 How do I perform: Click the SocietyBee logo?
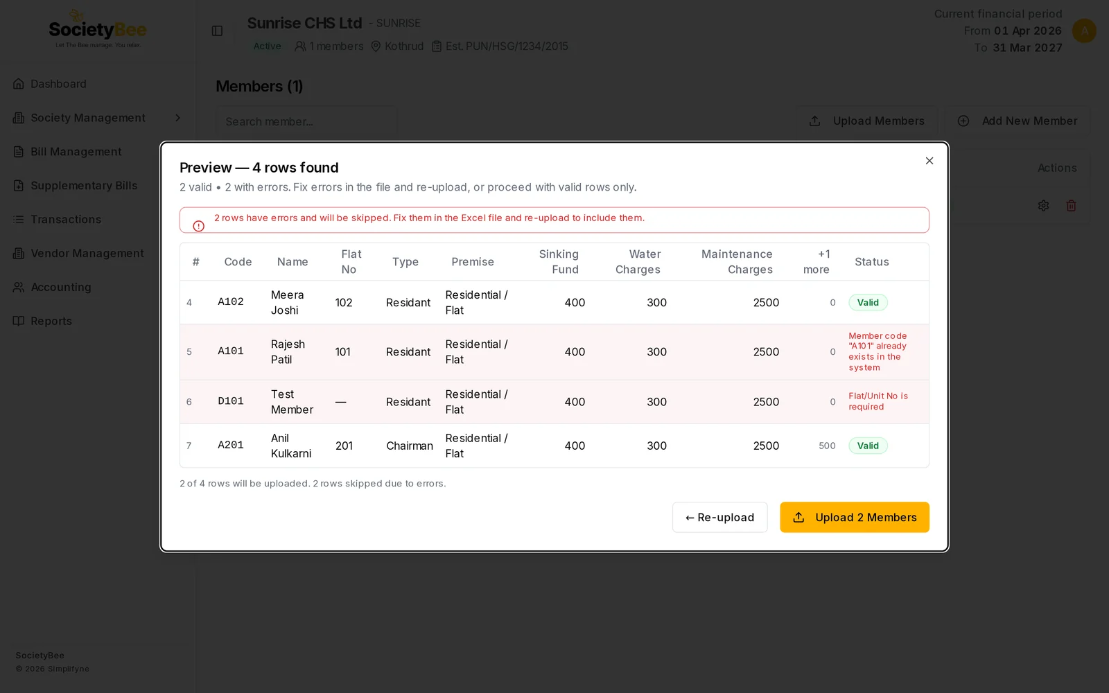coord(98,30)
